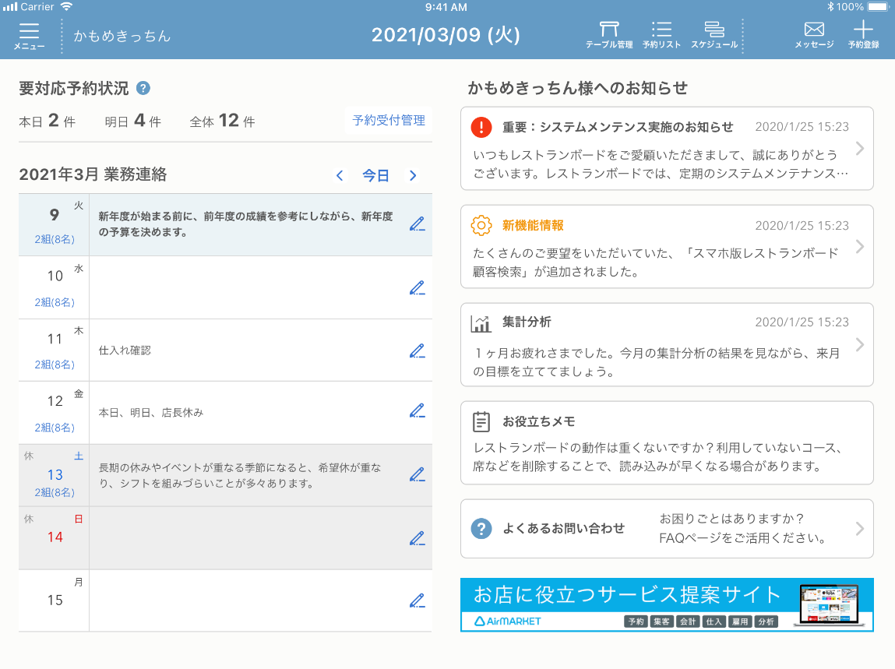Tap the かもめきっちん store name
Image resolution: width=895 pixels, height=669 pixels.
(x=122, y=36)
